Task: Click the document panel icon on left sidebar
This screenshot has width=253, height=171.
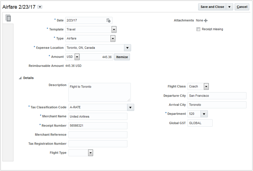Action: (x=8, y=18)
